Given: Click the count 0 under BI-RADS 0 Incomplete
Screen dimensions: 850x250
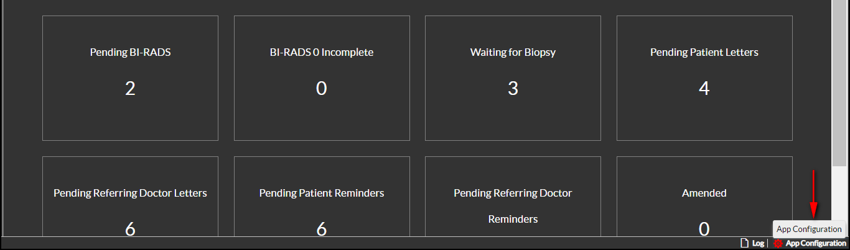Looking at the screenshot, I should coord(322,89).
